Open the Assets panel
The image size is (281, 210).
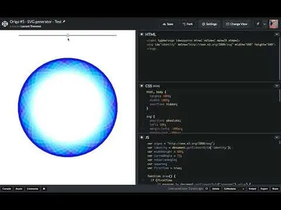(x=19, y=189)
